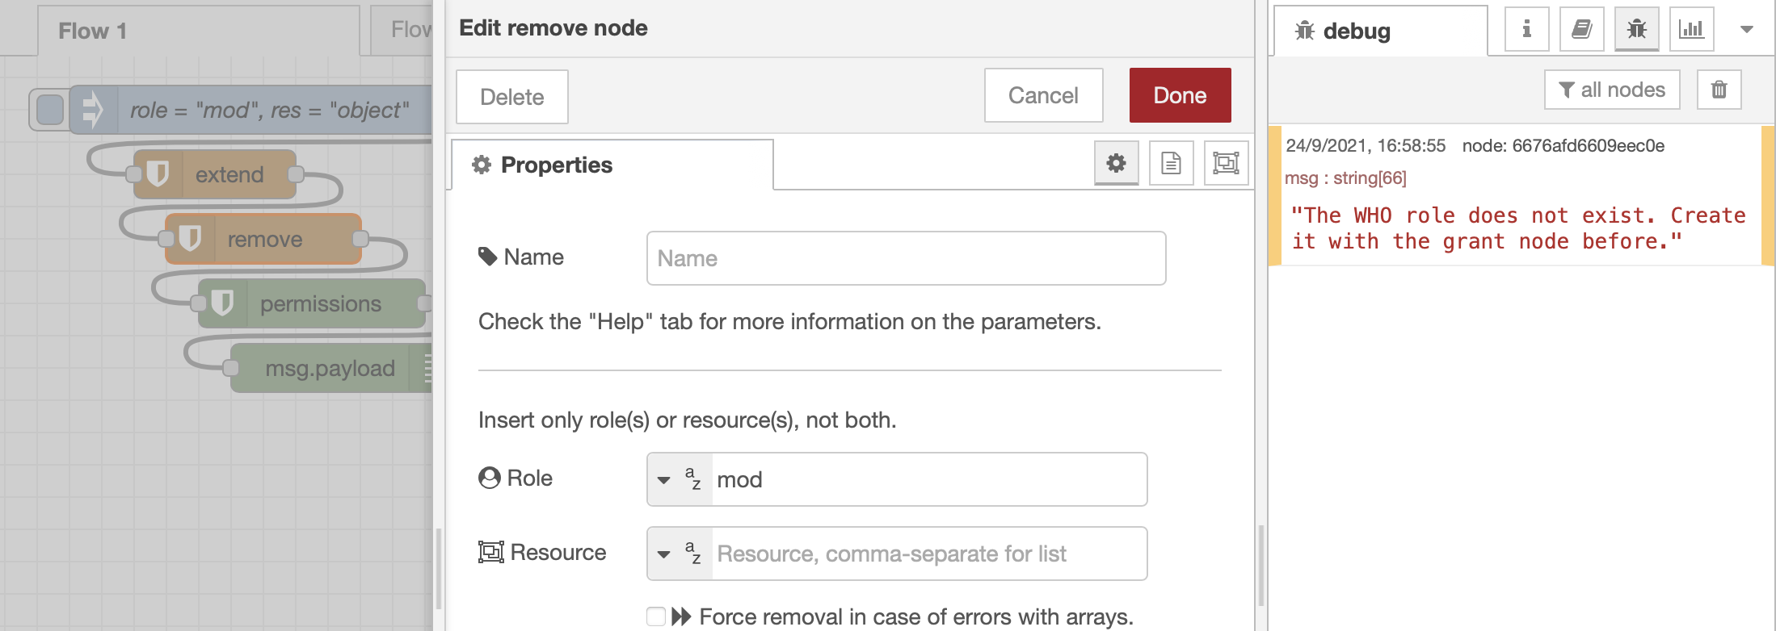
Task: Switch to the debug bug icon tab
Action: pos(1636,29)
